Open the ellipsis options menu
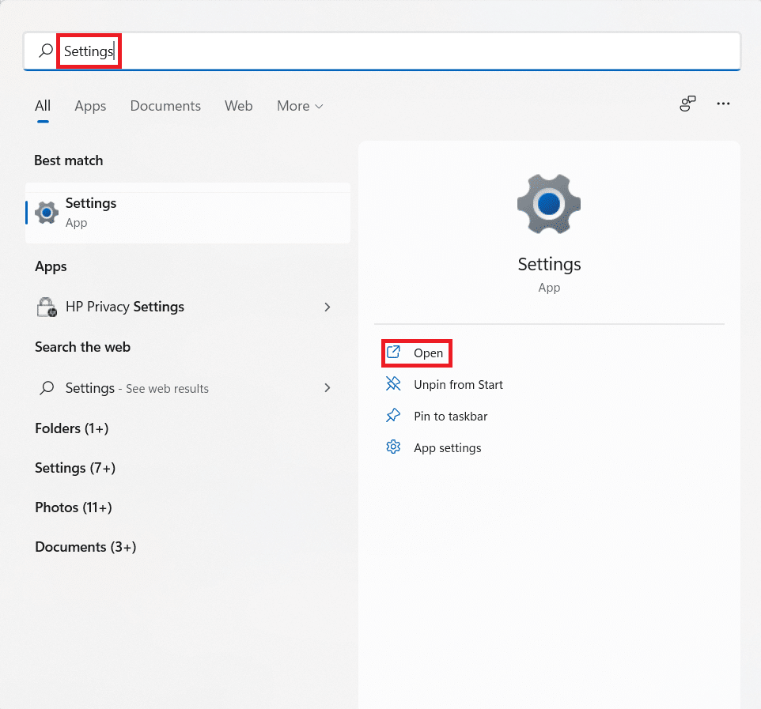The image size is (761, 709). point(722,104)
